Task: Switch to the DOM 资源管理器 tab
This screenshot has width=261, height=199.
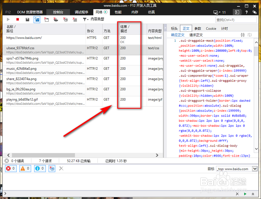Action: pyautogui.click(x=30, y=12)
